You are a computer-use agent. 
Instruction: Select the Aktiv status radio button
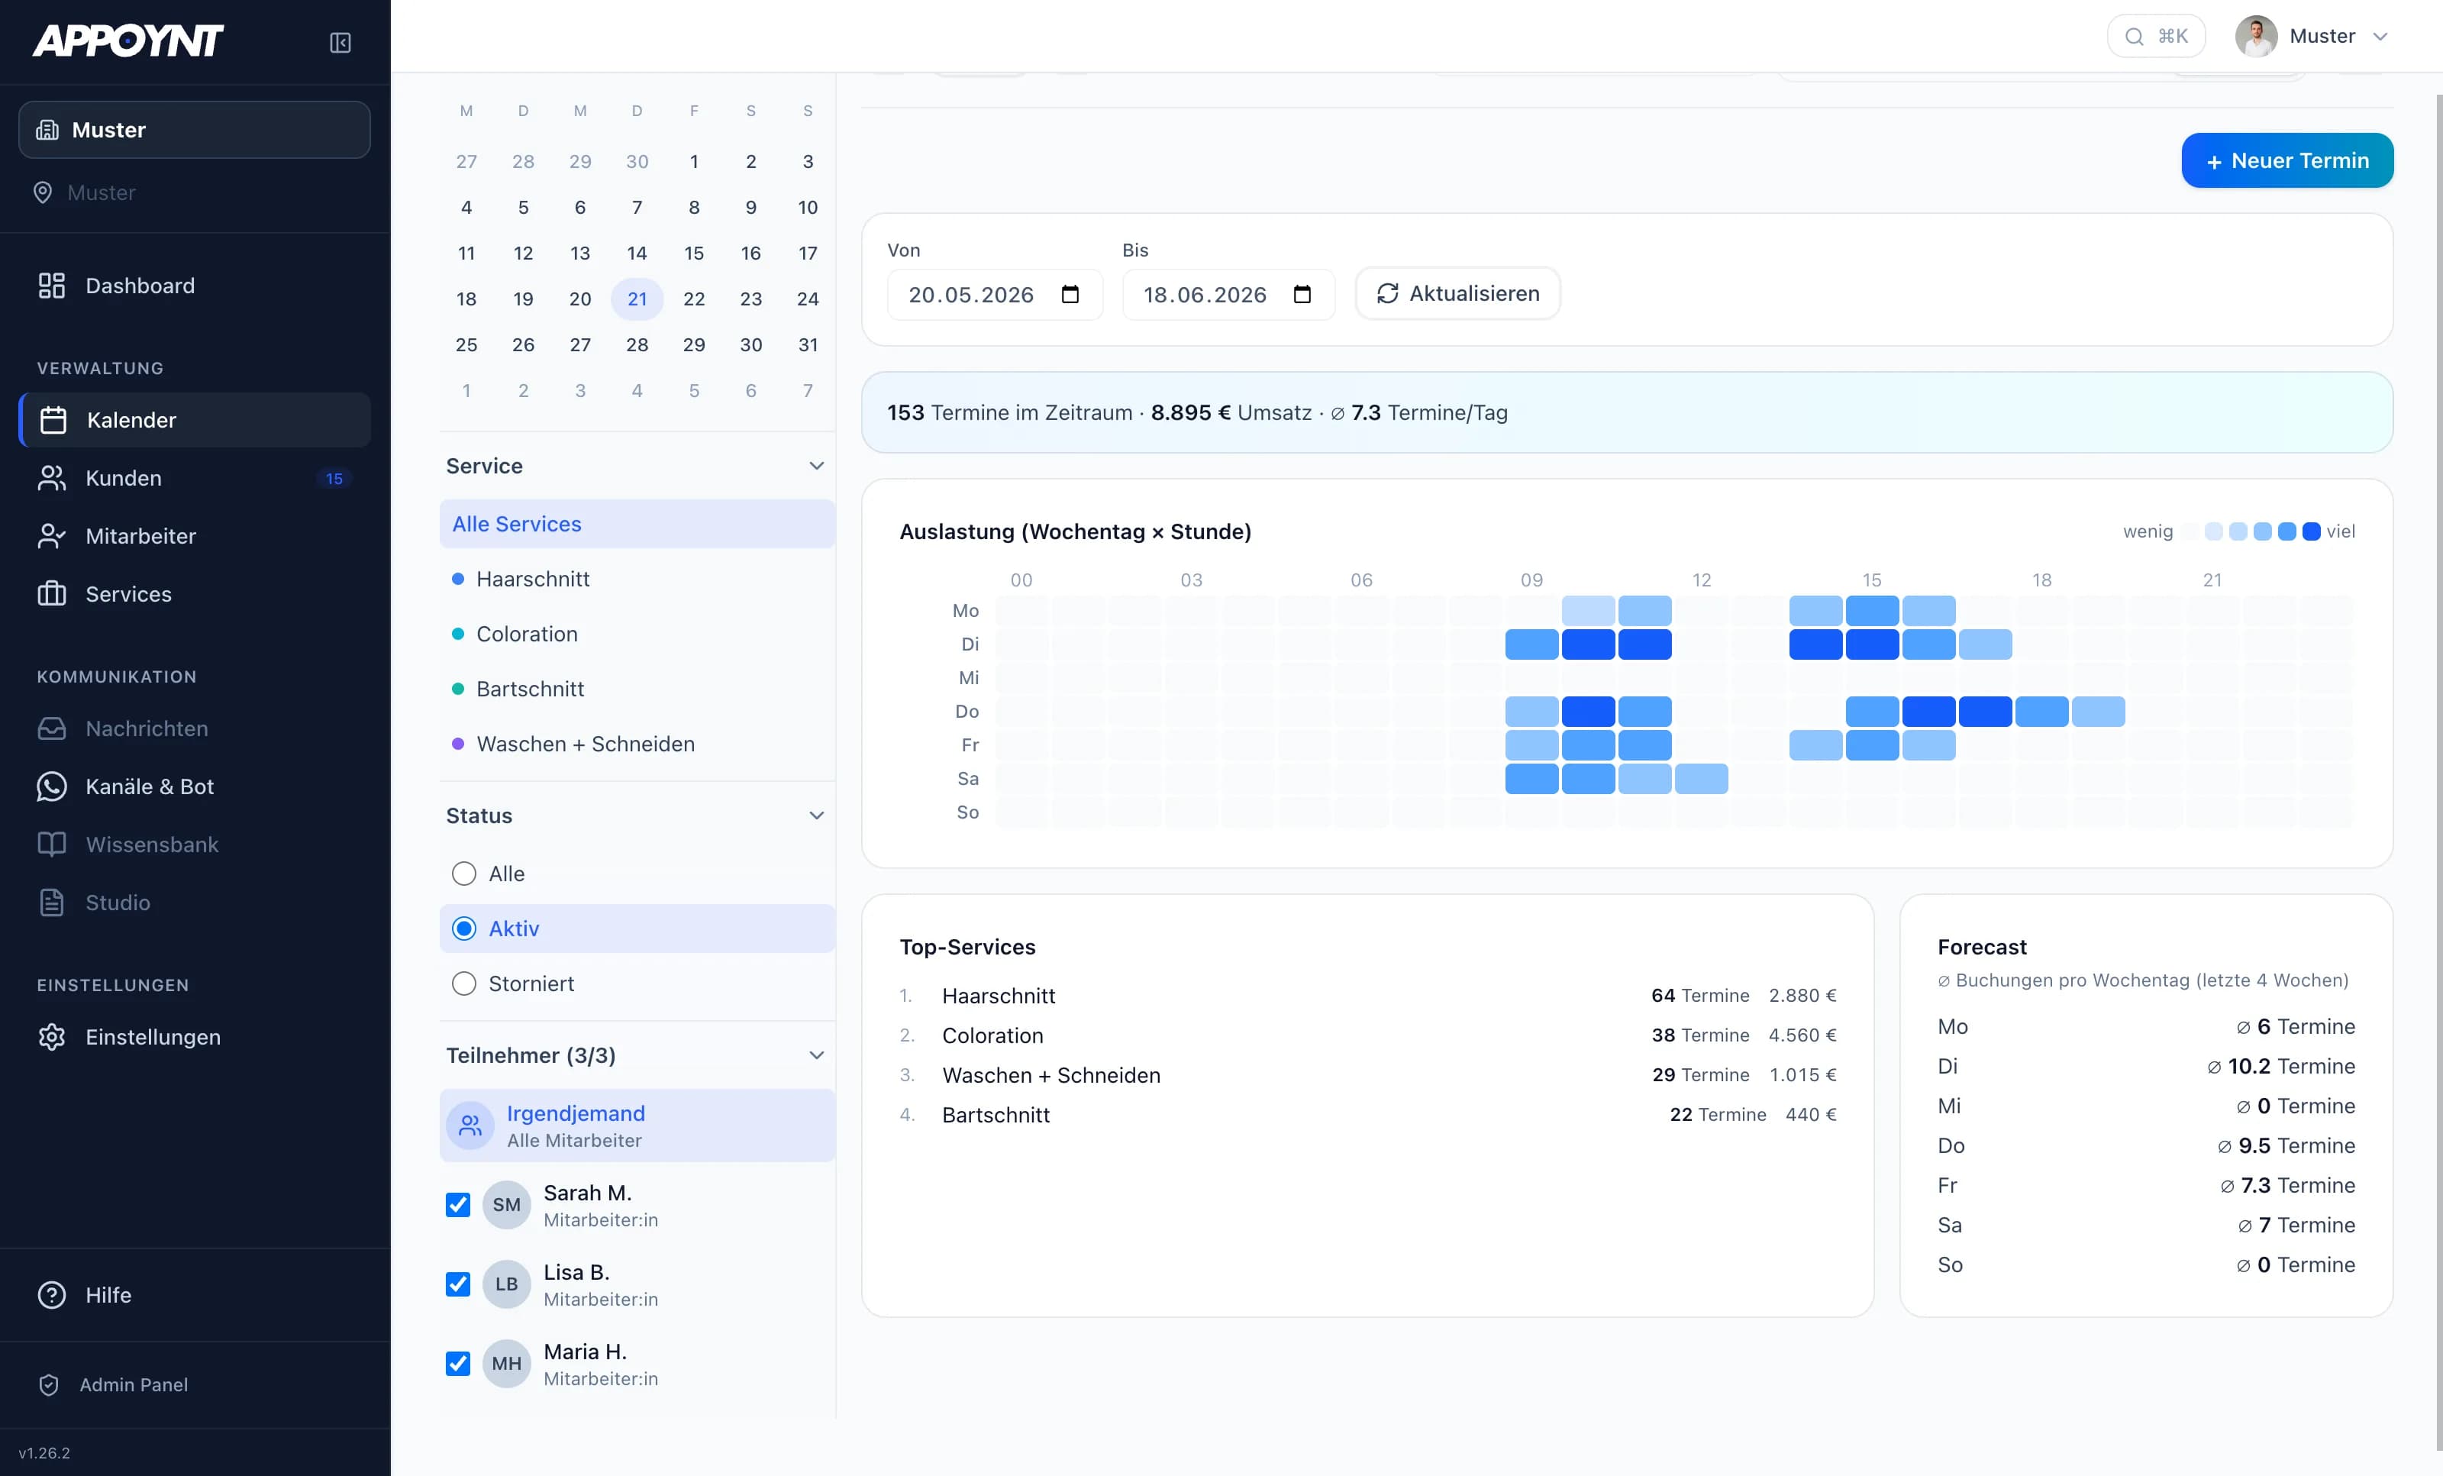point(464,929)
